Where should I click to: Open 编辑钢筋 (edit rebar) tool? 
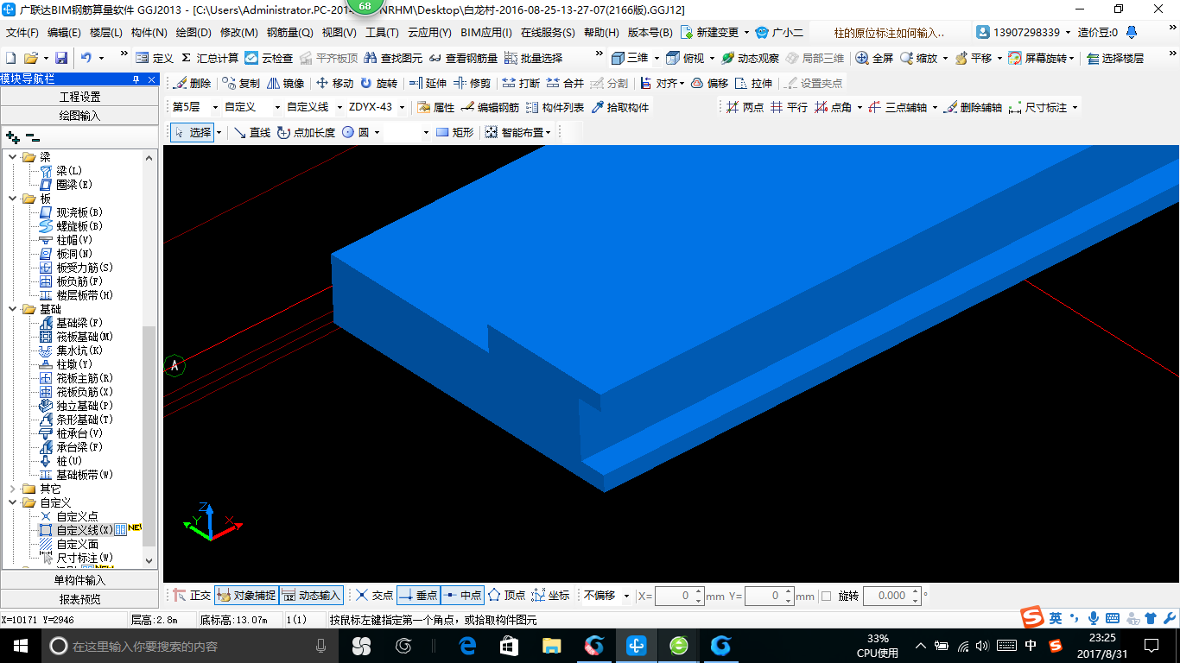pyautogui.click(x=491, y=108)
